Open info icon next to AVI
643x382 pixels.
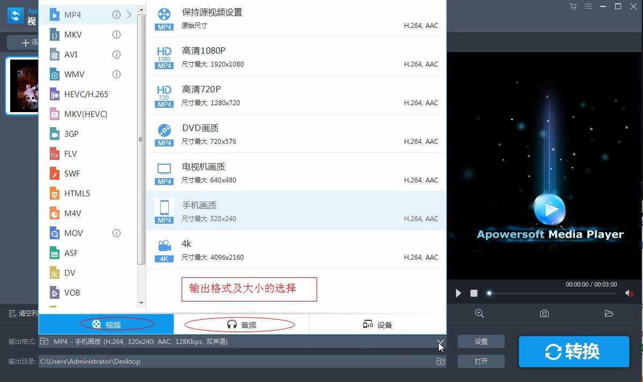pos(116,54)
